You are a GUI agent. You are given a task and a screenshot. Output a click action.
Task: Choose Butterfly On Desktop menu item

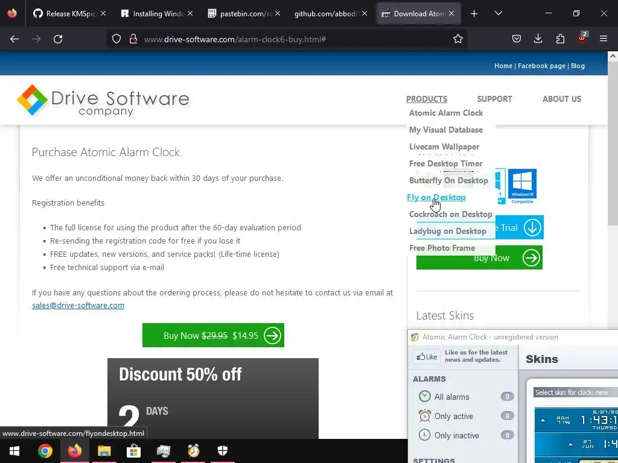pos(448,181)
